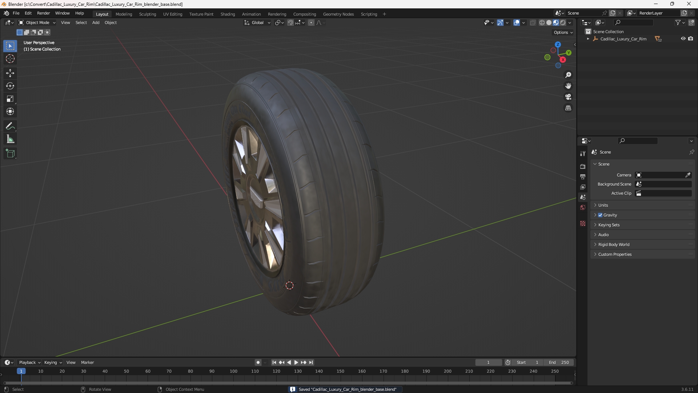Open the Texture properties checker icon

tap(583, 223)
